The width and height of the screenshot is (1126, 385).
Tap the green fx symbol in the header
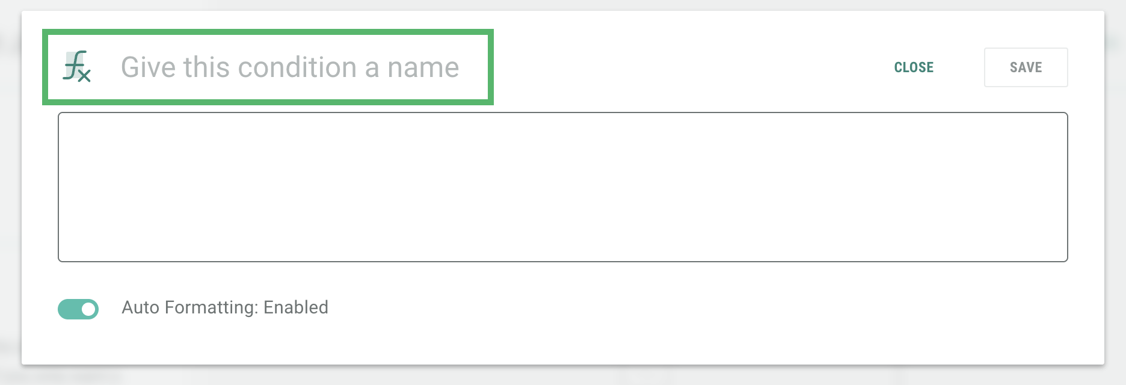click(x=77, y=67)
